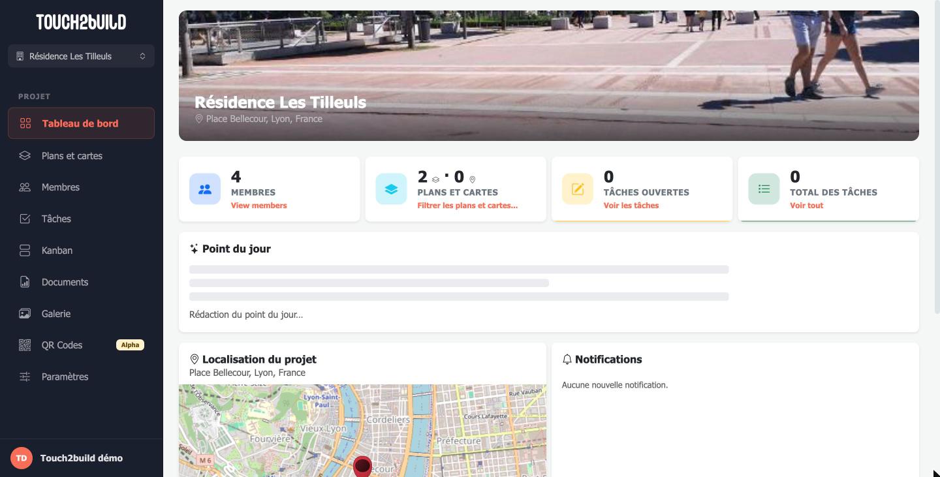The width and height of the screenshot is (940, 477).
Task: Click the Paramètres sliders icon
Action: (25, 377)
